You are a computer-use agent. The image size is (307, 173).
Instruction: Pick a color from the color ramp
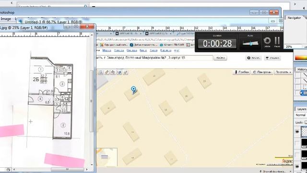301,58
